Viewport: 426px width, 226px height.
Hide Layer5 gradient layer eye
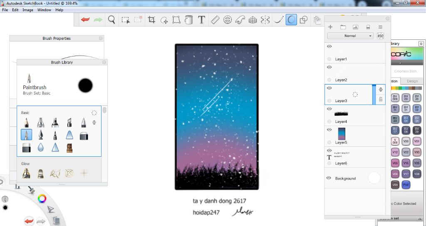(329, 130)
